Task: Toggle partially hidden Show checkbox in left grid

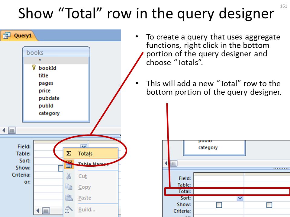Action: 60,168
